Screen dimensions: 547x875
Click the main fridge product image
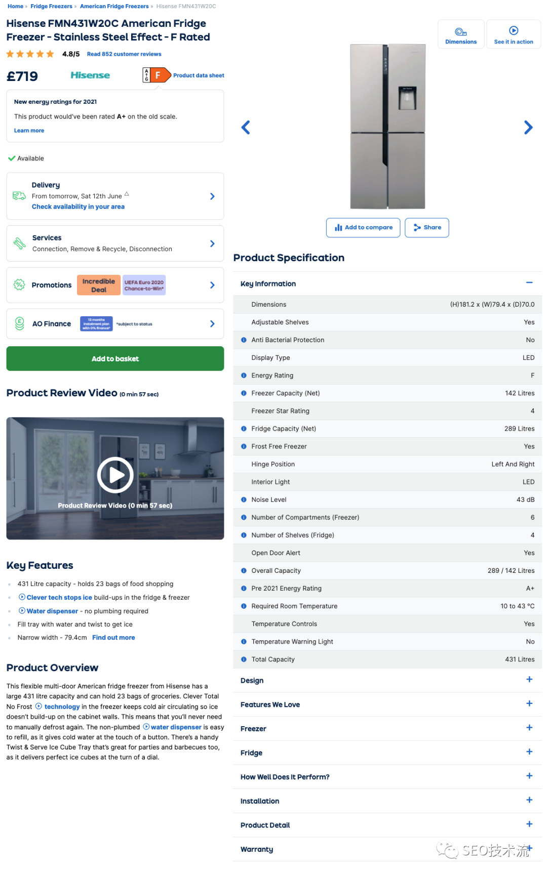tap(387, 127)
